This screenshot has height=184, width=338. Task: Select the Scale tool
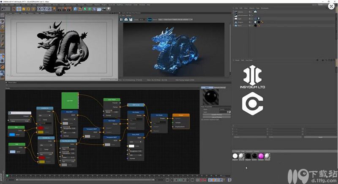tap(24, 9)
